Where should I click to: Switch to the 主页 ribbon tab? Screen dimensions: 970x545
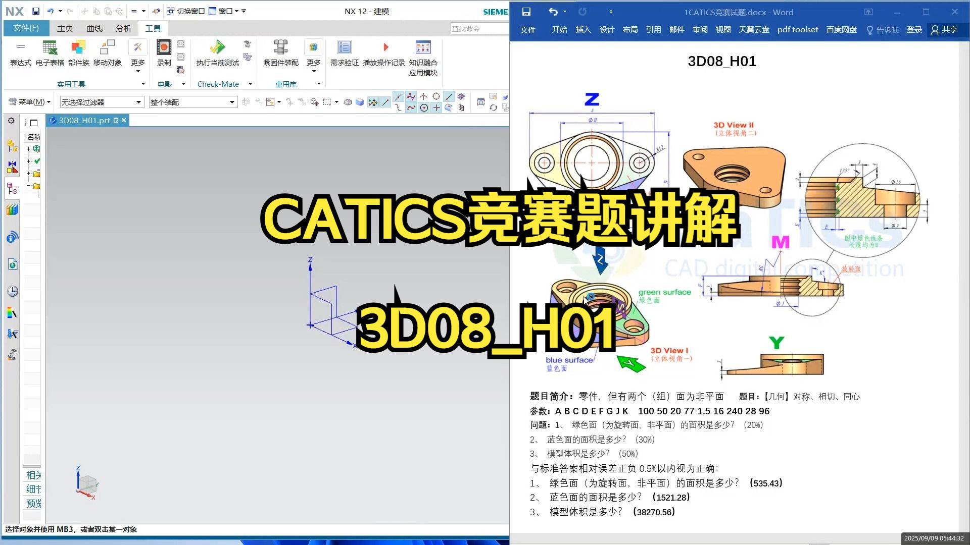[65, 29]
